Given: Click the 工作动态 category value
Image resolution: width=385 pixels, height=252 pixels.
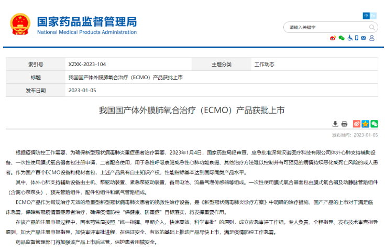Looking at the screenshot, I should [x=264, y=64].
